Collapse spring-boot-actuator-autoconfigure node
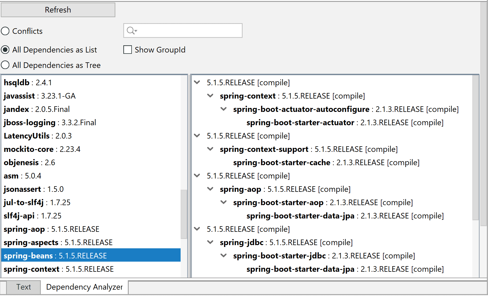This screenshot has width=488, height=296. tap(223, 109)
